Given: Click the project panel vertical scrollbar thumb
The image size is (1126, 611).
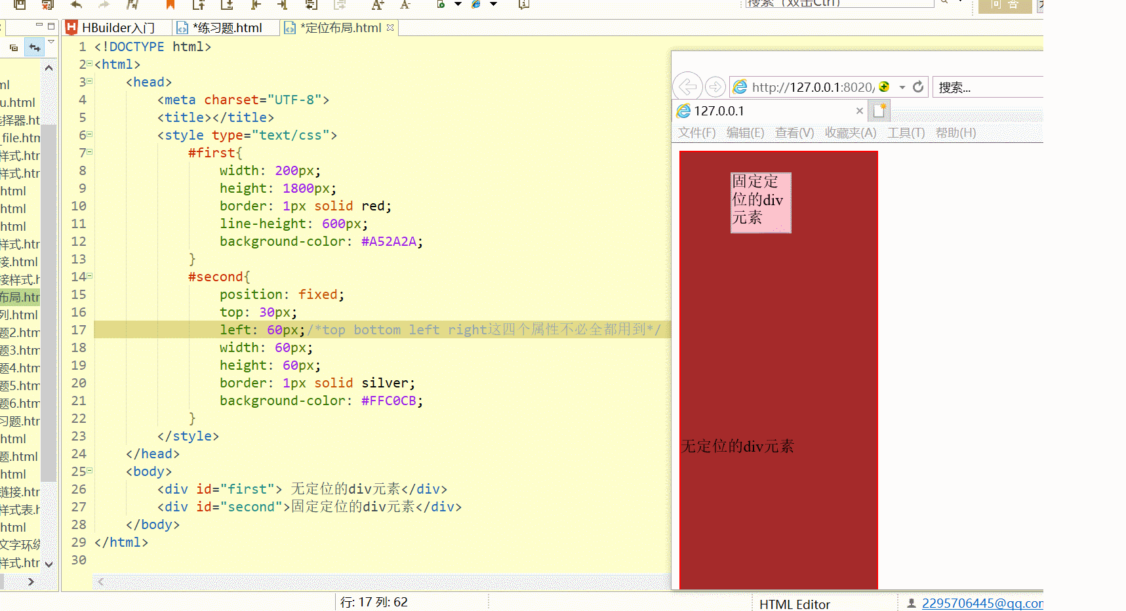Looking at the screenshot, I should 49,302.
